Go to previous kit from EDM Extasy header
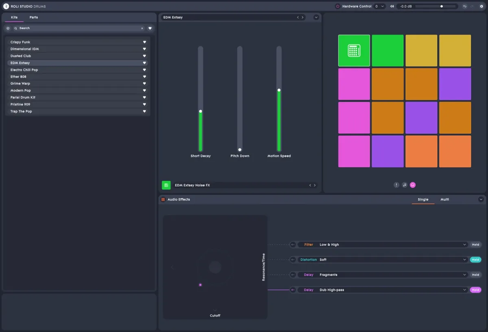This screenshot has height=332, width=488. coord(298,17)
